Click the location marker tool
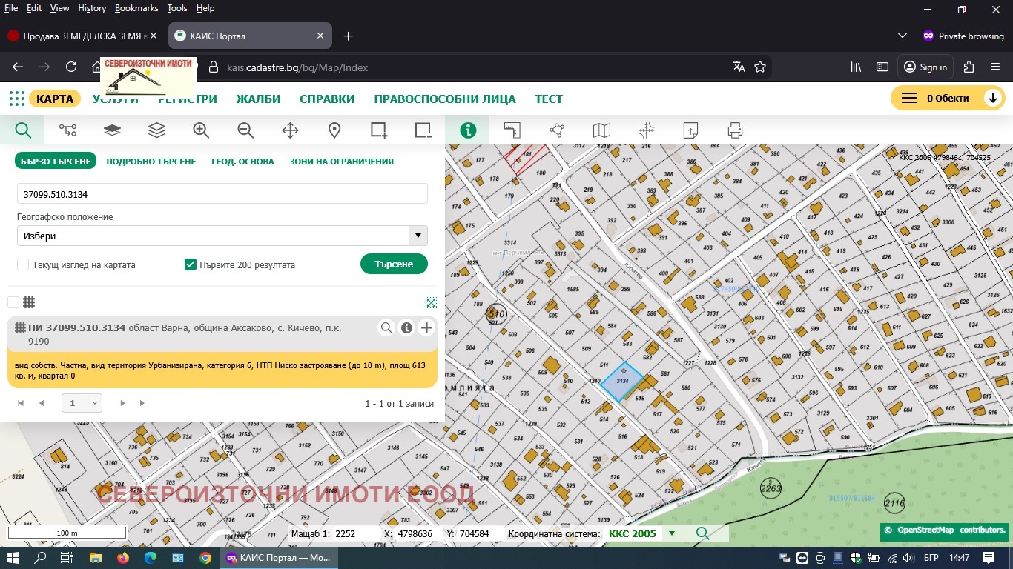The width and height of the screenshot is (1013, 569). click(x=334, y=130)
